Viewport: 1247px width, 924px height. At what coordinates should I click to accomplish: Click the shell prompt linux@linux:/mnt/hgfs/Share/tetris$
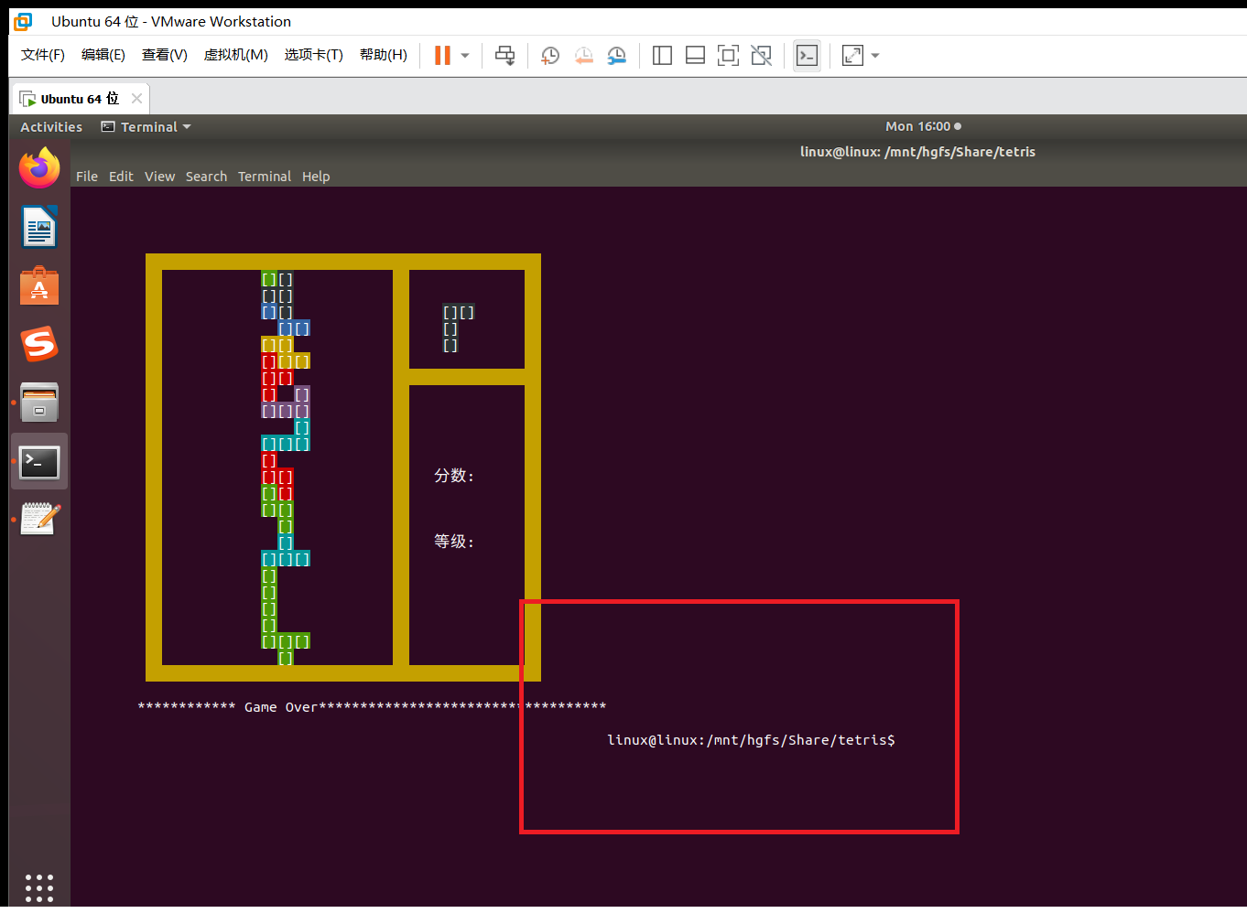pos(751,740)
